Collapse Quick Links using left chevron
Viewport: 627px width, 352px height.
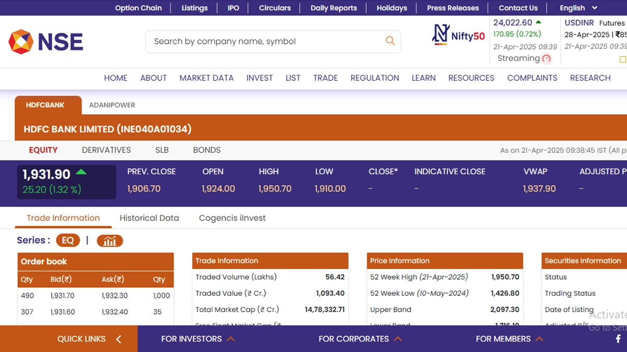pyautogui.click(x=119, y=339)
